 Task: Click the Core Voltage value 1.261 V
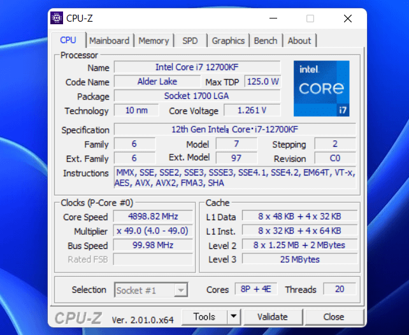coord(252,110)
